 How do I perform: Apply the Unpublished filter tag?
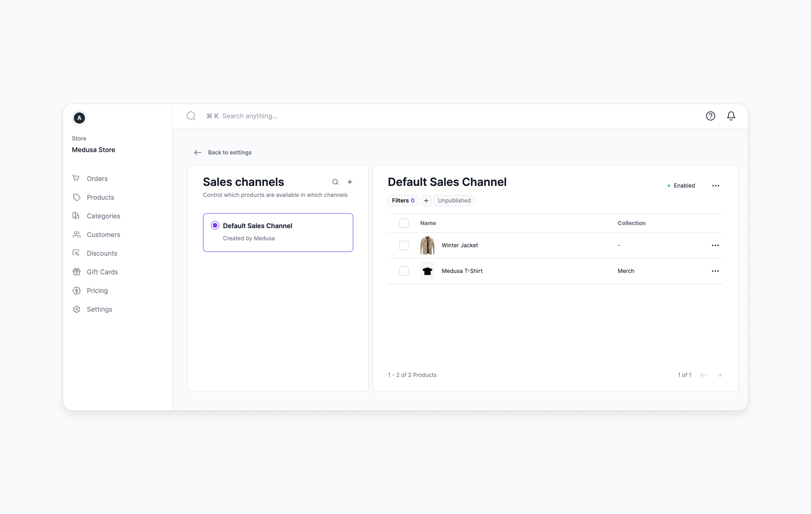point(454,200)
